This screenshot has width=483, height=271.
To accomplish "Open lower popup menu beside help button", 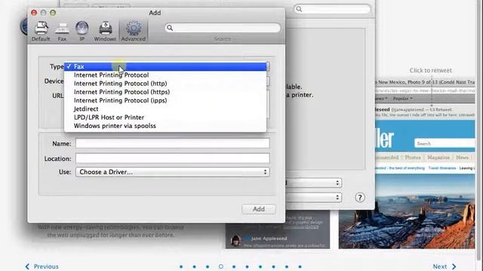I will point(314,197).
